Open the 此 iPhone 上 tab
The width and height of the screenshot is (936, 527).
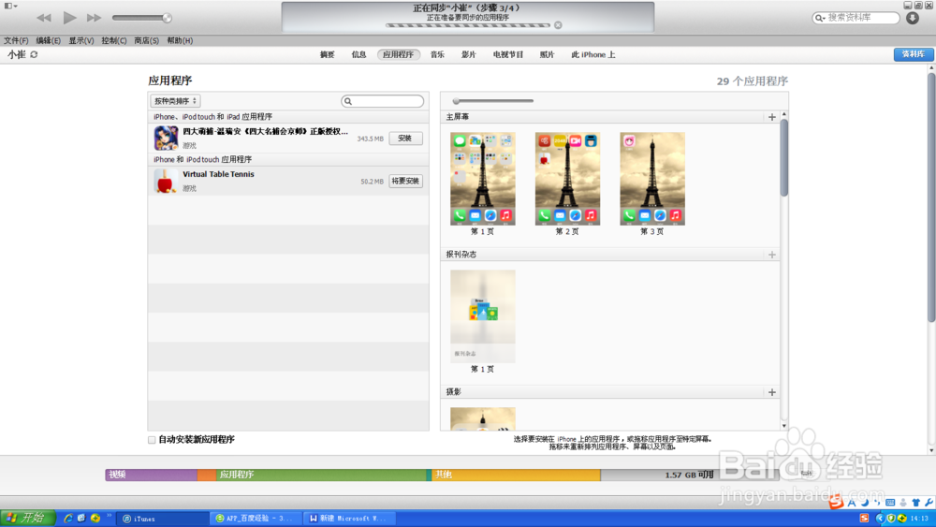pyautogui.click(x=592, y=54)
